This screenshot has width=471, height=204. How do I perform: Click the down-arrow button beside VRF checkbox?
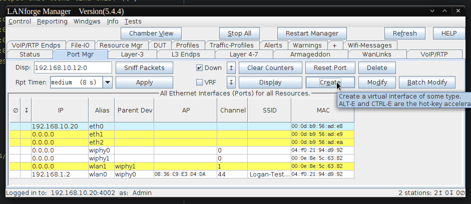coord(231,82)
